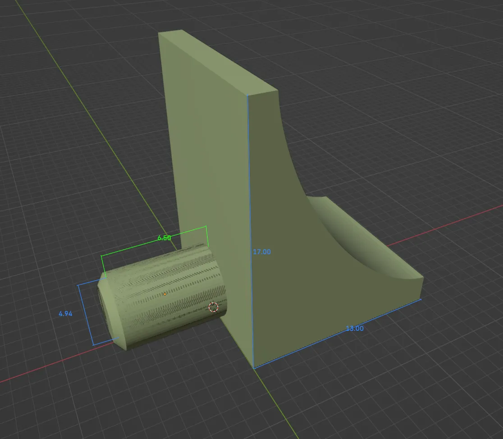
Task: Click the 3D cursor crosshair on the cylinder
Action: point(213,307)
